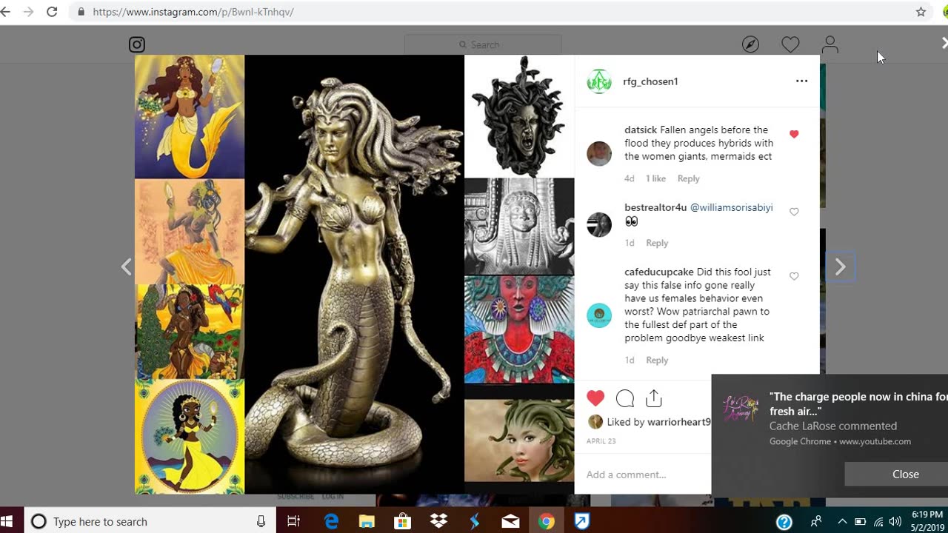Screen dimensions: 948x533
Task: Unlike the post with red heart
Action: (595, 398)
